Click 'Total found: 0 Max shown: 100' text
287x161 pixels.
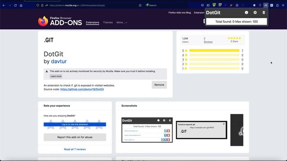(x=236, y=21)
